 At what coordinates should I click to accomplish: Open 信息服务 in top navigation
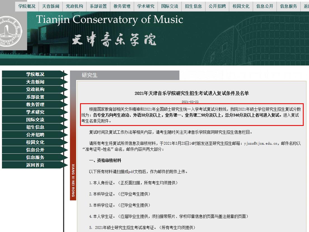click(289, 6)
